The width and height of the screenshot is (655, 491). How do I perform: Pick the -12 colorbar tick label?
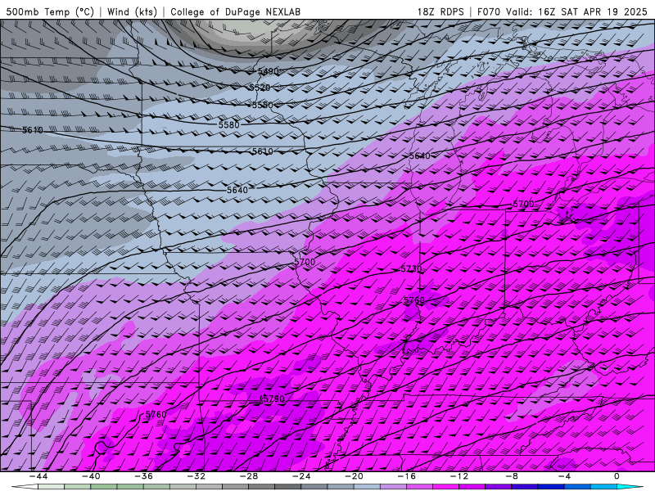point(459,476)
